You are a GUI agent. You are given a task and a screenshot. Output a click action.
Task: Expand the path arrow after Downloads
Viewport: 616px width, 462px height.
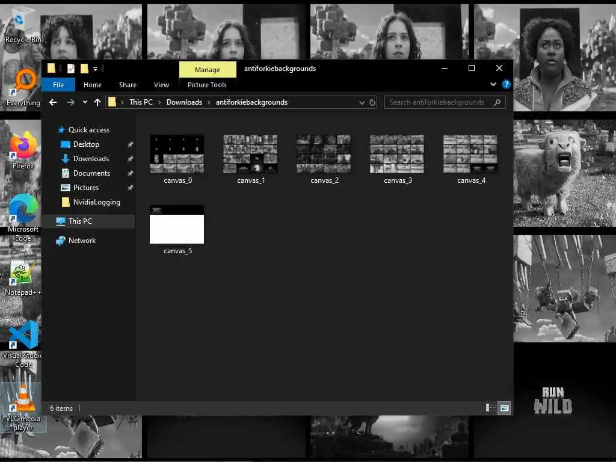pos(209,102)
